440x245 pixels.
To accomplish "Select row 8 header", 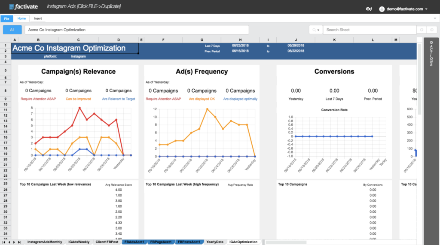I will (x=5, y=91).
